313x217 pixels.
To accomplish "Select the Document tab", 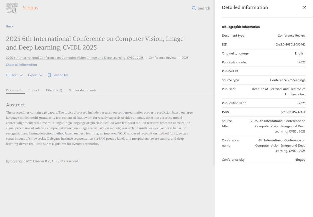I will (14, 90).
